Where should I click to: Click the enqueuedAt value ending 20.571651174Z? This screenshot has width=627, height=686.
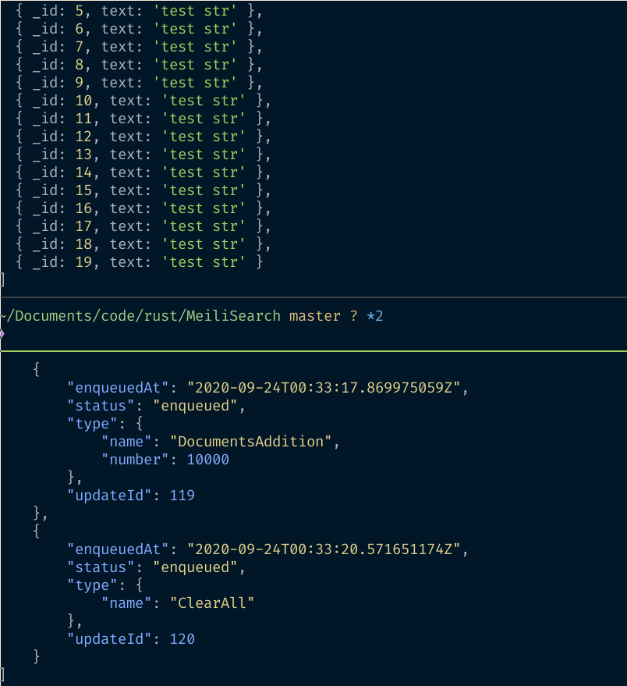click(324, 549)
